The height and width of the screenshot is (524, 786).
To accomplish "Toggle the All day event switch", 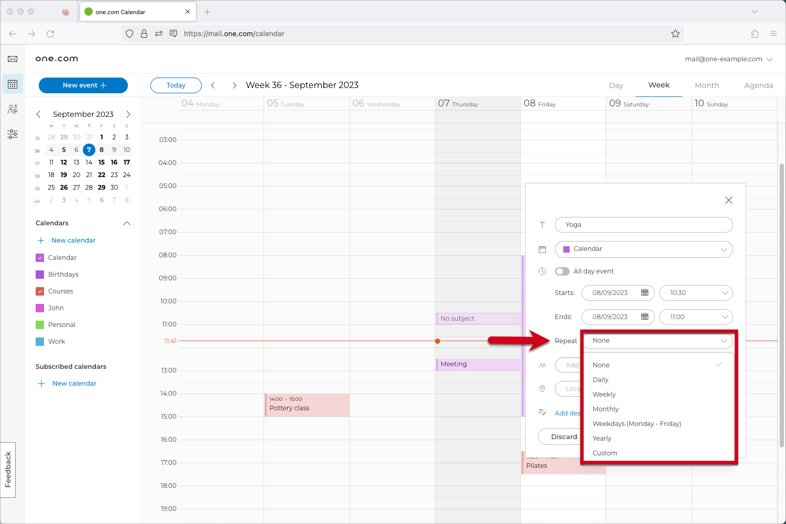I will tap(562, 271).
